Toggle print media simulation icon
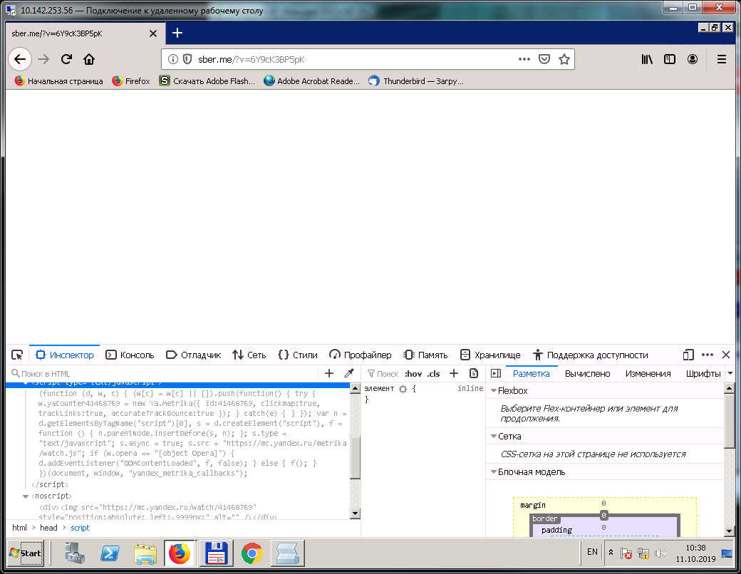Image resolution: width=741 pixels, height=574 pixels. 474,373
